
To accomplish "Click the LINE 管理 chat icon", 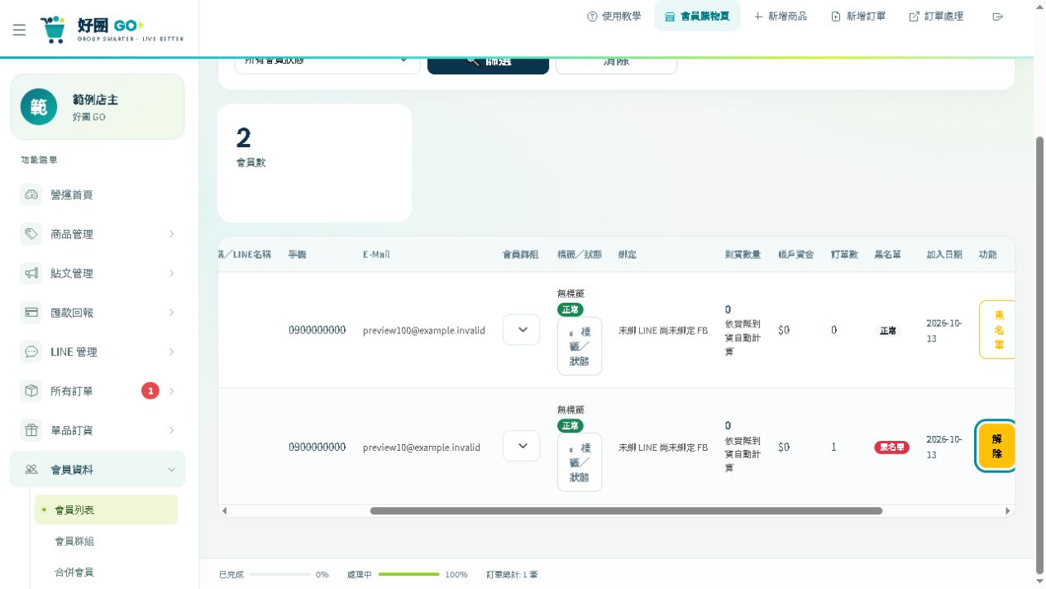I will [31, 352].
